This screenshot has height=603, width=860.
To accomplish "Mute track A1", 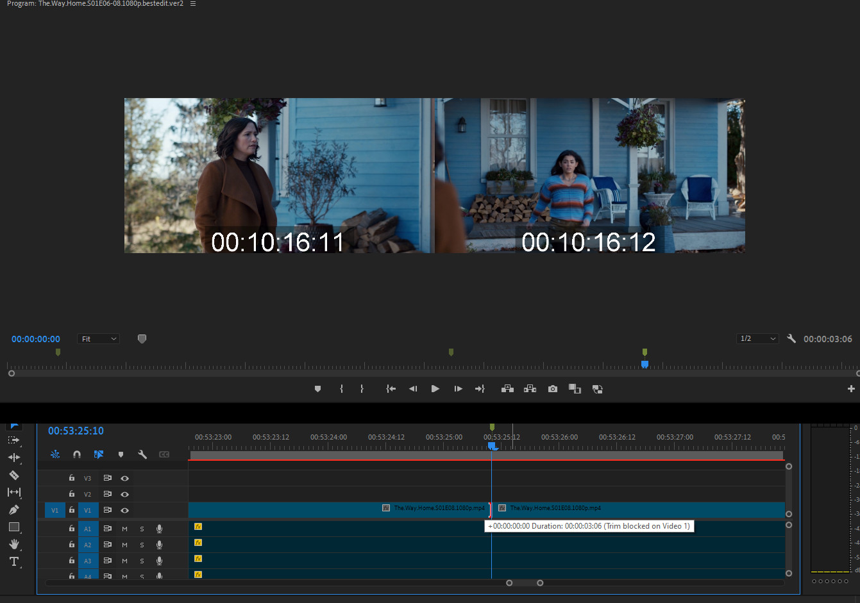I will 124,529.
